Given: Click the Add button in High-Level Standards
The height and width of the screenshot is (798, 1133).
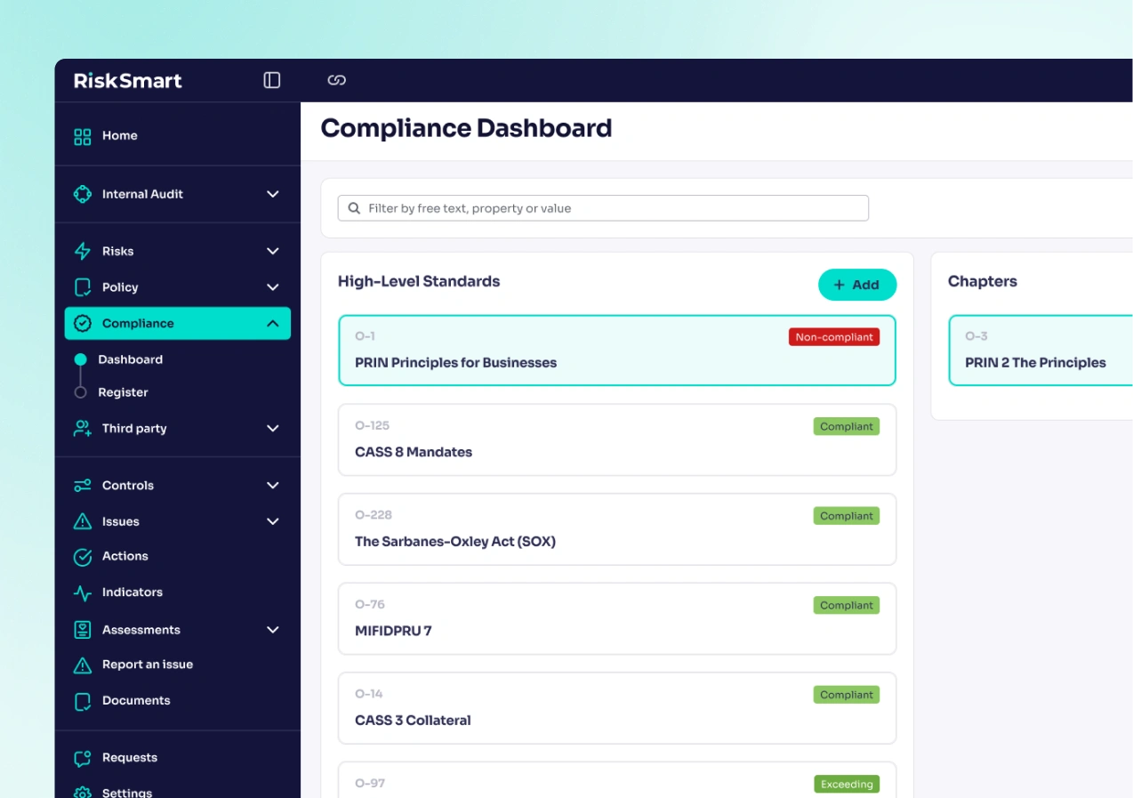Looking at the screenshot, I should click(x=856, y=285).
